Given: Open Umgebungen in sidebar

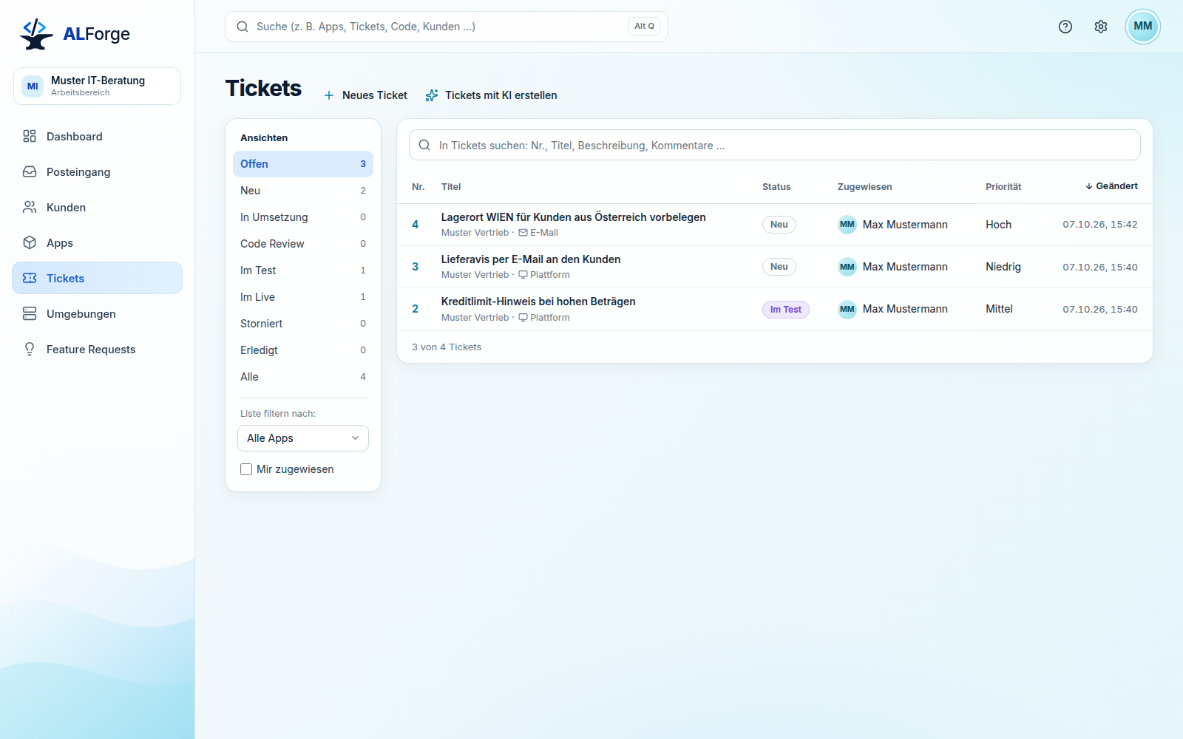Looking at the screenshot, I should point(97,314).
